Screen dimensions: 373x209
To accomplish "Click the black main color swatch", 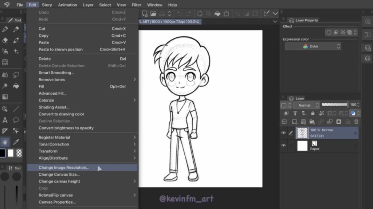I will coord(3,153).
